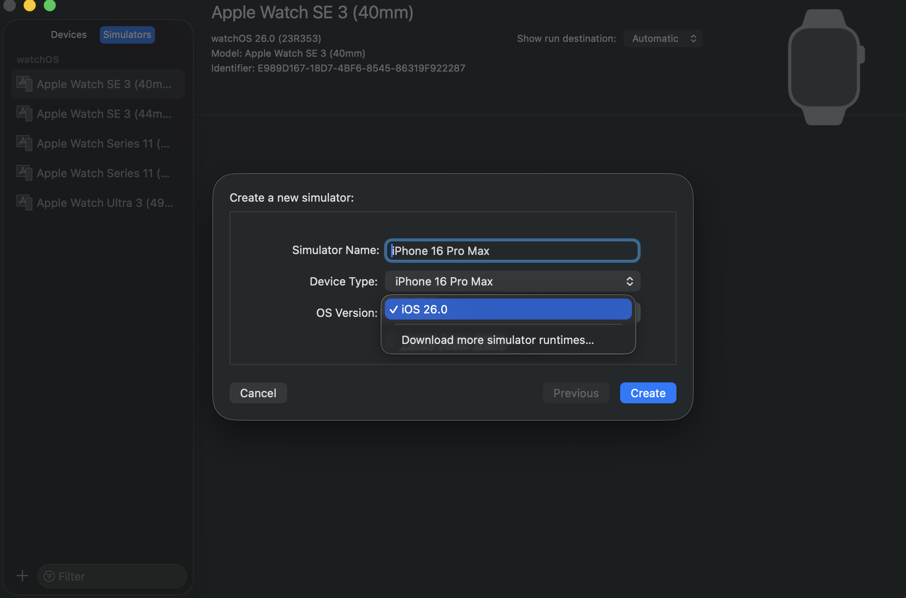Click icon of second Apple Watch Series 11 entry
906x598 pixels.
(24, 173)
